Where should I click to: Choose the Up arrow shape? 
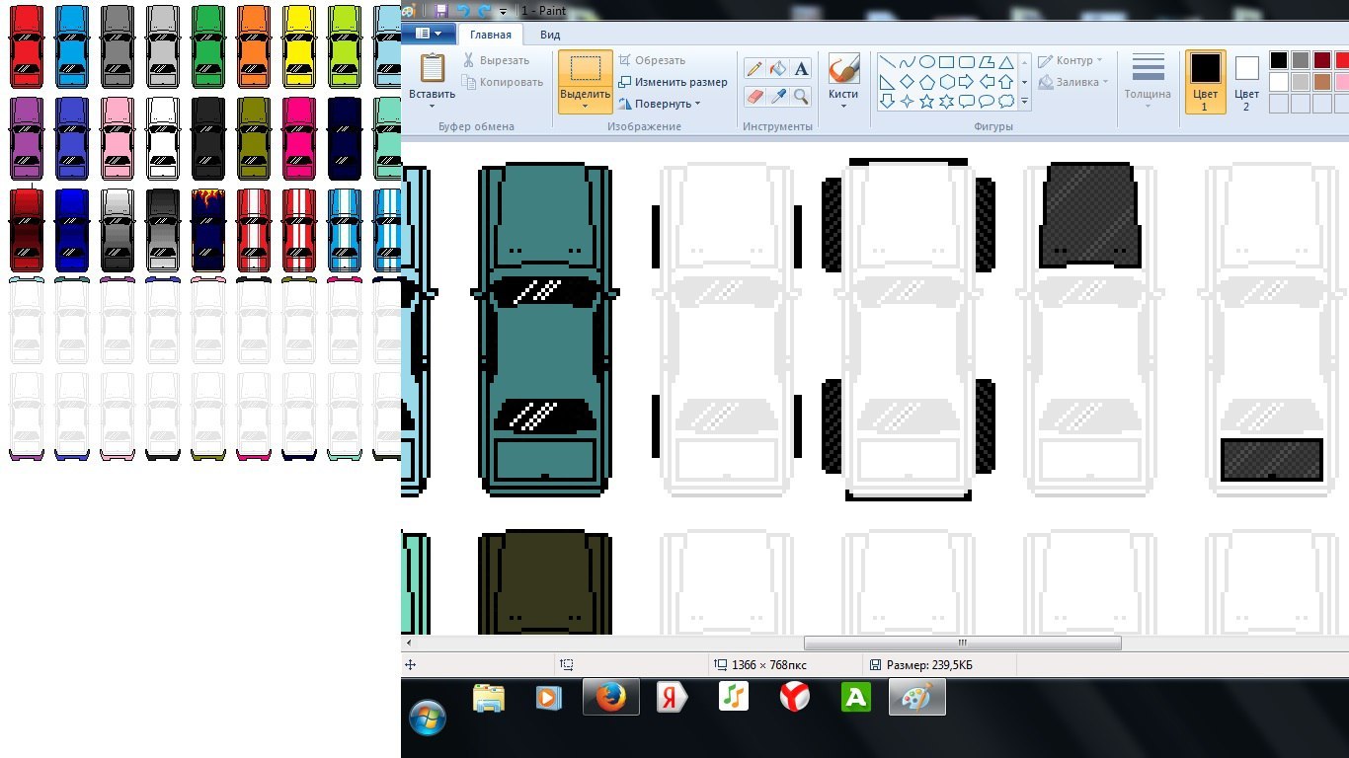click(1006, 82)
